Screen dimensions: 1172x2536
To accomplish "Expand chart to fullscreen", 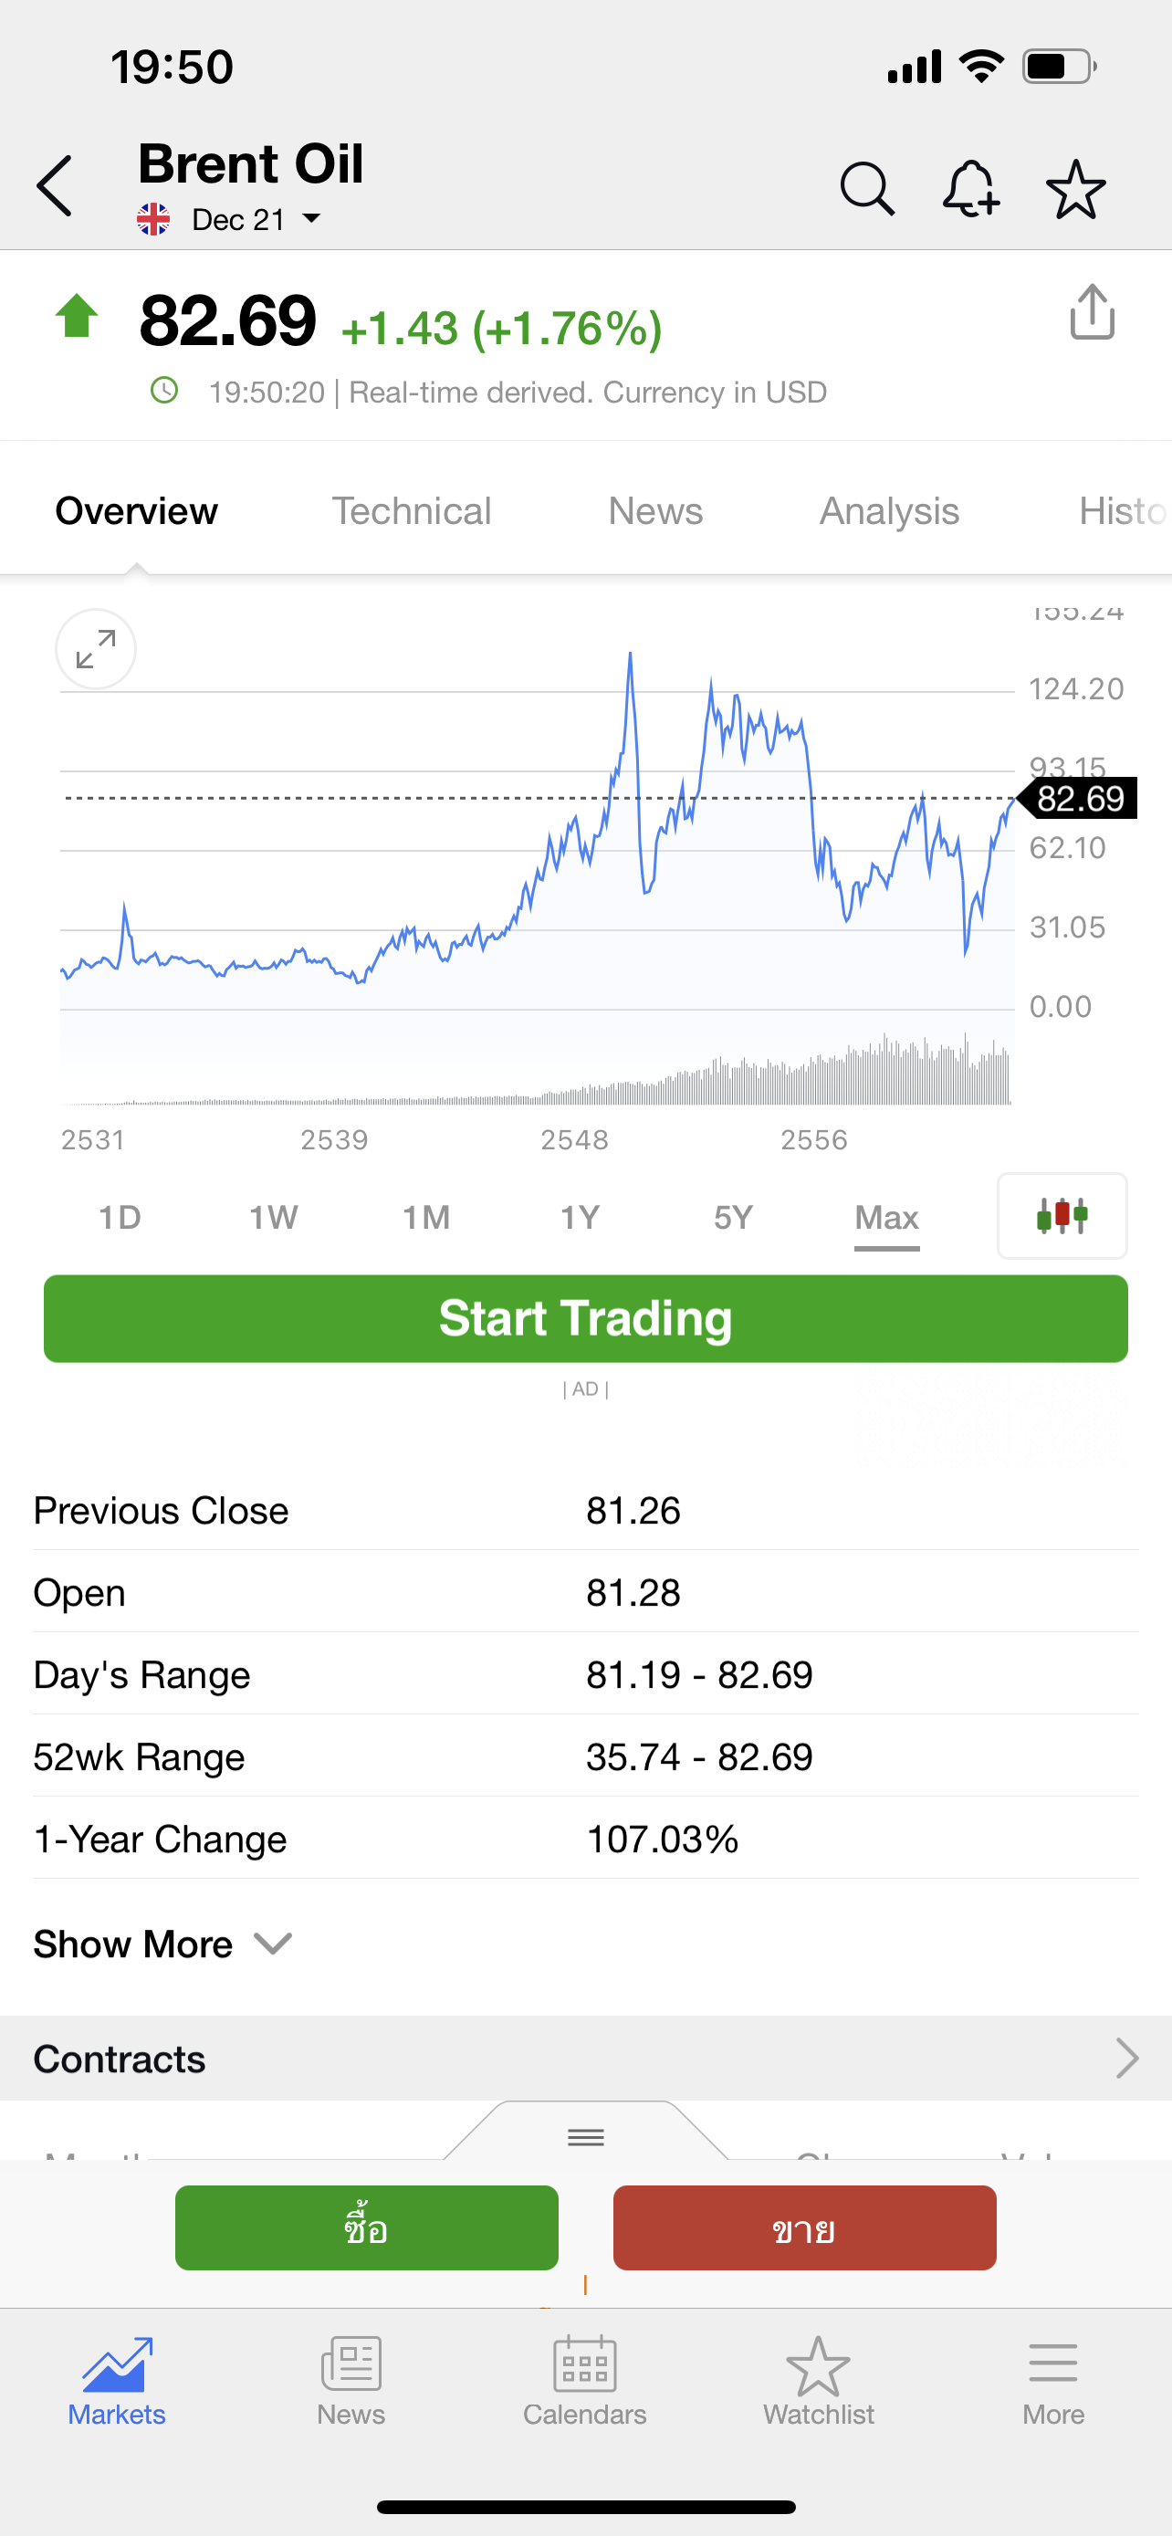I will pos(96,650).
